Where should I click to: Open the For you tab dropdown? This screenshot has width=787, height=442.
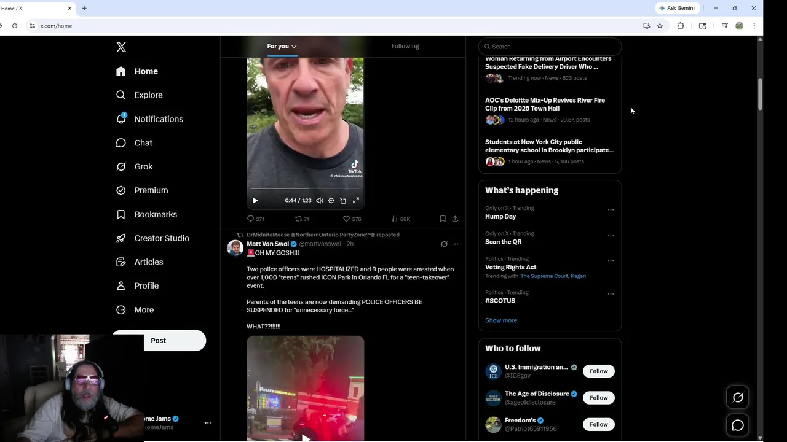(x=282, y=46)
